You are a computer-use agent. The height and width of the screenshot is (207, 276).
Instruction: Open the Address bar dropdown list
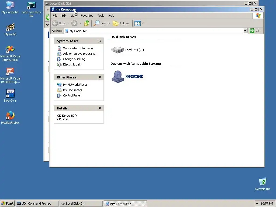245,31
